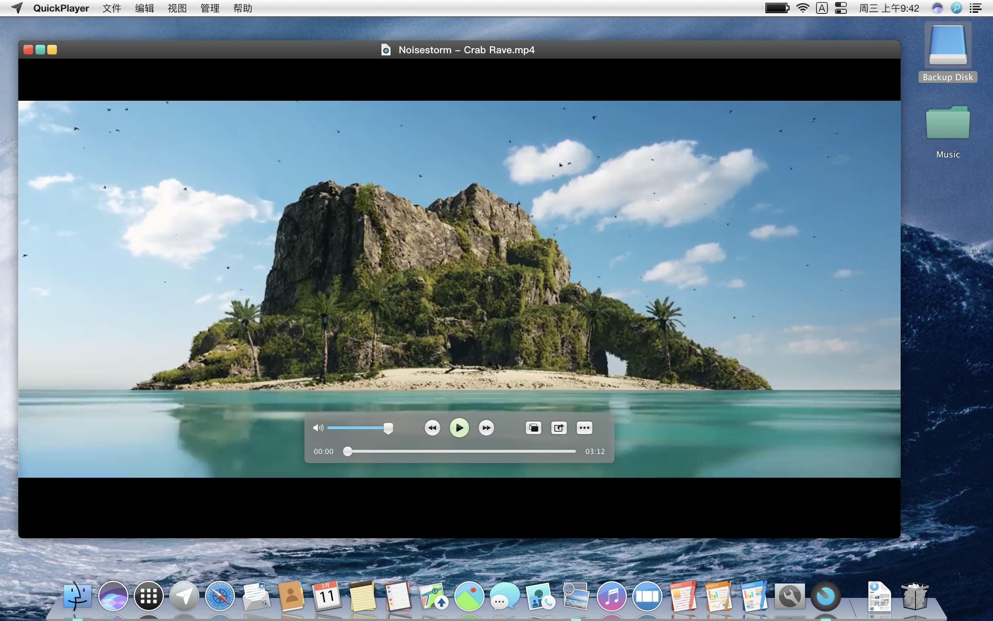This screenshot has height=621, width=993.
Task: Click the green window button
Action: click(x=40, y=50)
